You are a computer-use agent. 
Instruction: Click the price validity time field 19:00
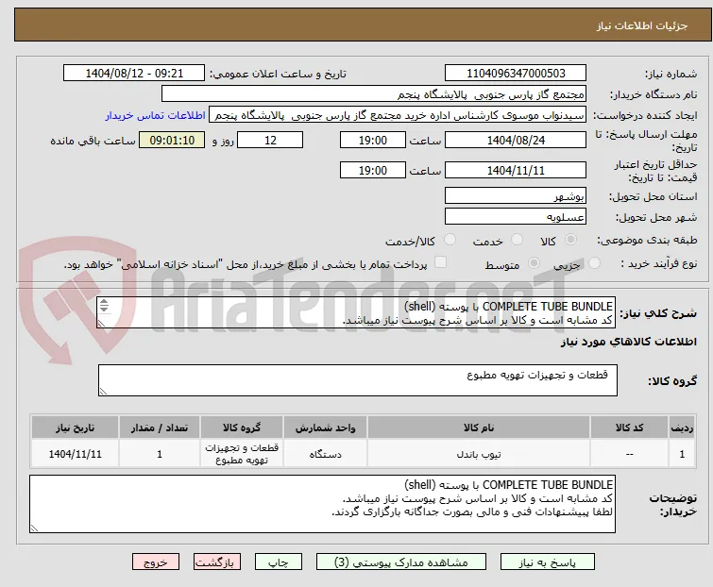pos(372,171)
